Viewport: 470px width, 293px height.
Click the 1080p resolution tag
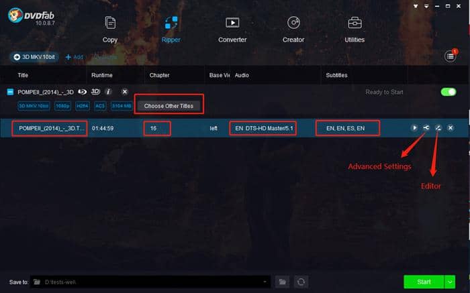click(62, 106)
